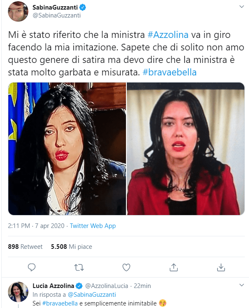Open the share upload arrow icon
249x308 pixels.
[x=174, y=267]
